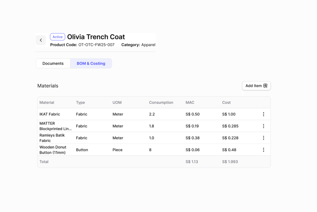This screenshot has width=317, height=212.
Task: Switch to the Documents tab
Action: [53, 63]
